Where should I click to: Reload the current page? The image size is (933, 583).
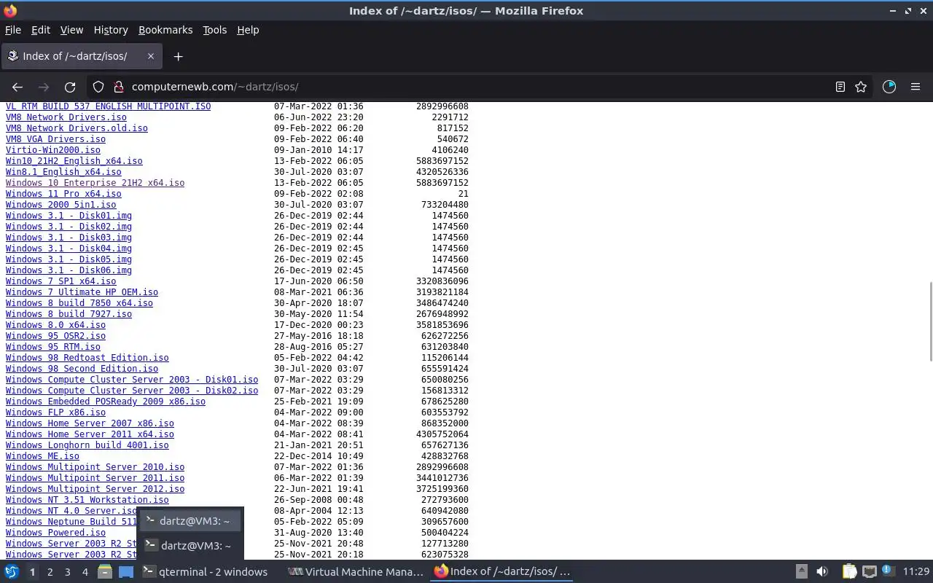70,87
